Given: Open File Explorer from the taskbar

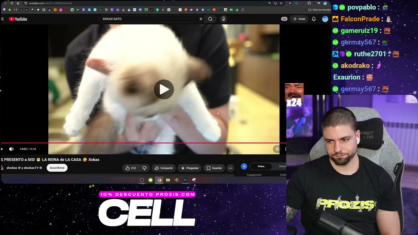Looking at the screenshot, I should [x=168, y=180].
